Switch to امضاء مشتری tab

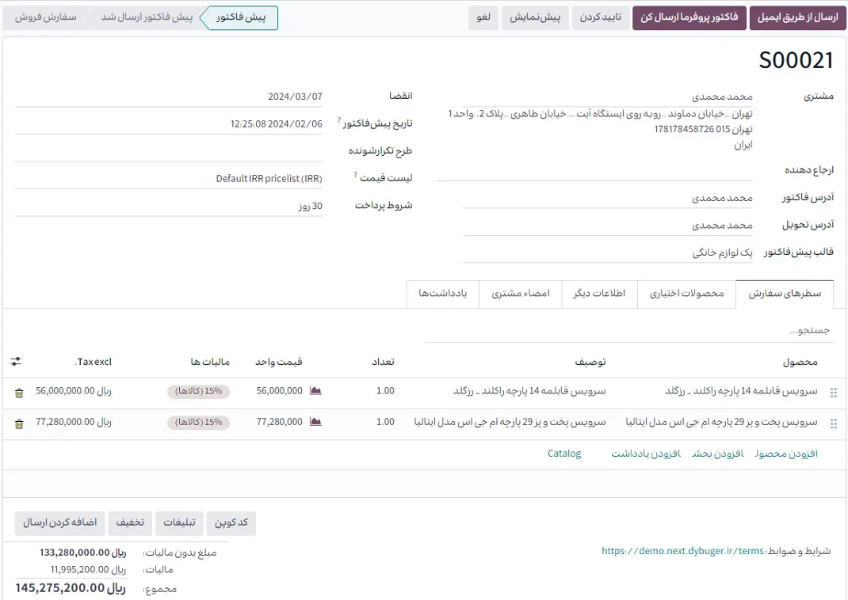pos(520,294)
